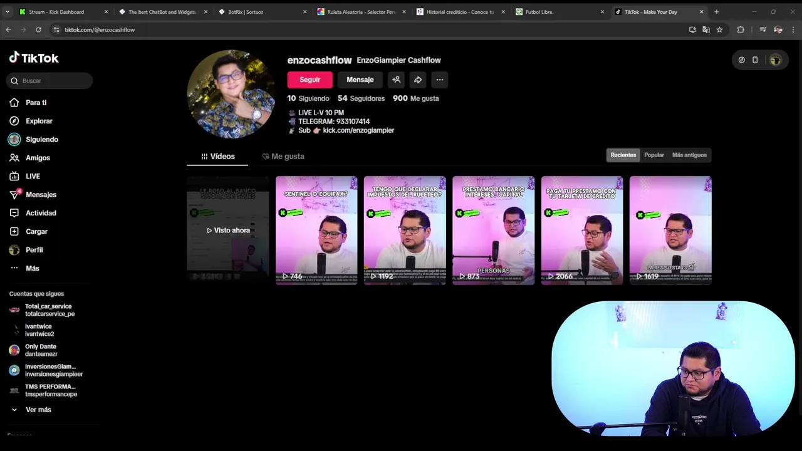Open the browser extensions puzzle icon

point(741,29)
